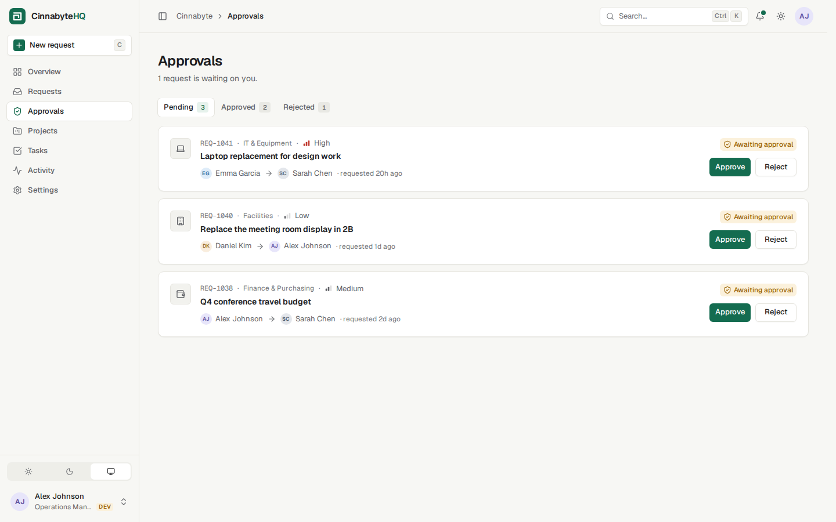Switch to the Pending tab

[x=186, y=107]
